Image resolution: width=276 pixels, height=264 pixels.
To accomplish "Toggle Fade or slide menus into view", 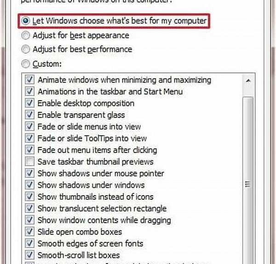I will click(30, 127).
